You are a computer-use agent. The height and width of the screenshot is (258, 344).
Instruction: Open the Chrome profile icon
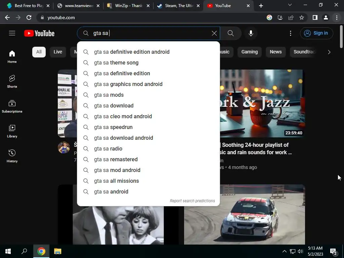tap(326, 17)
